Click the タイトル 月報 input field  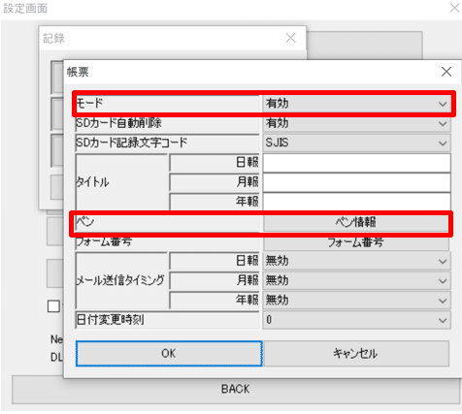point(356,182)
